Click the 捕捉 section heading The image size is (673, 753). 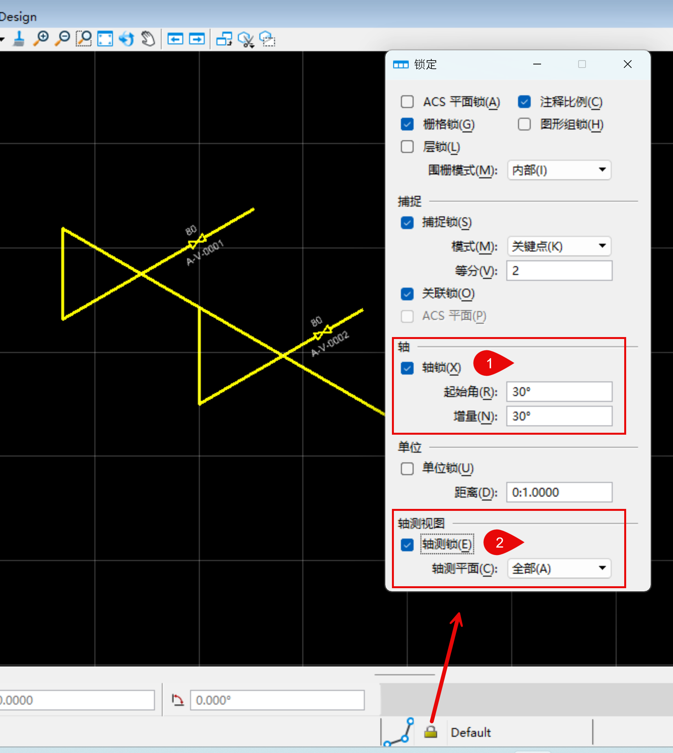(x=409, y=201)
